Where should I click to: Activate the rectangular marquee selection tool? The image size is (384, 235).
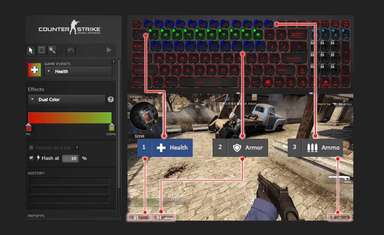click(42, 50)
